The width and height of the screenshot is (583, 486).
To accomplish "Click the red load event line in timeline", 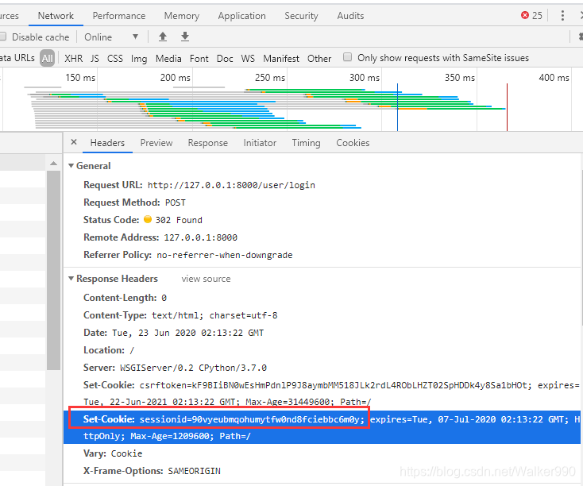I will 507,107.
